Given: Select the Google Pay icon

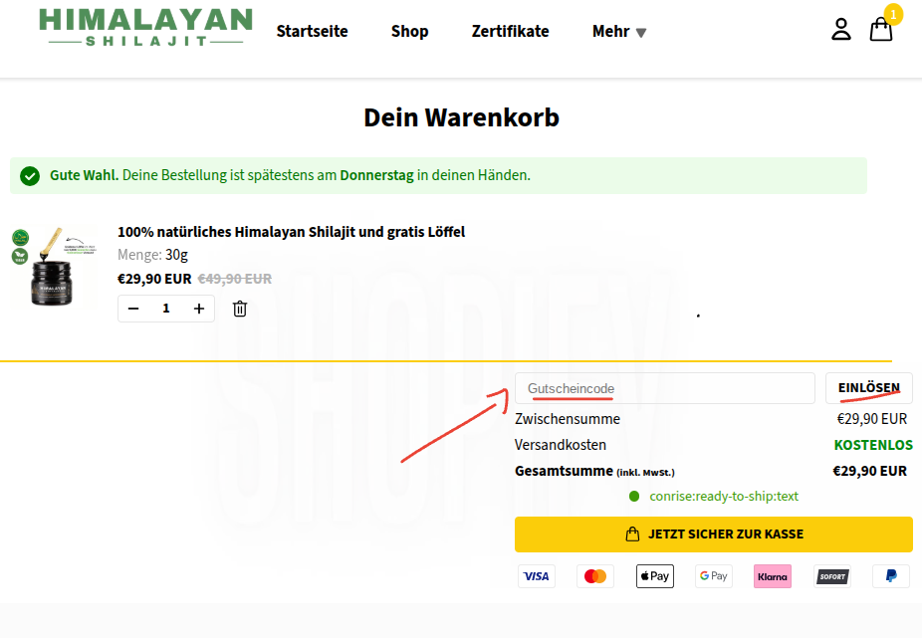Looking at the screenshot, I should 713,576.
